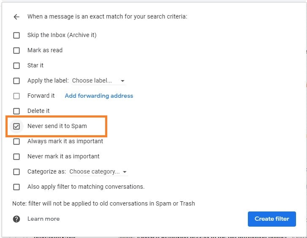Screen dimensions: 307x238
Task: Expand the Choose category dropdown
Action: coord(95,172)
